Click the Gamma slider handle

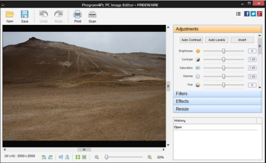click(x=224, y=76)
